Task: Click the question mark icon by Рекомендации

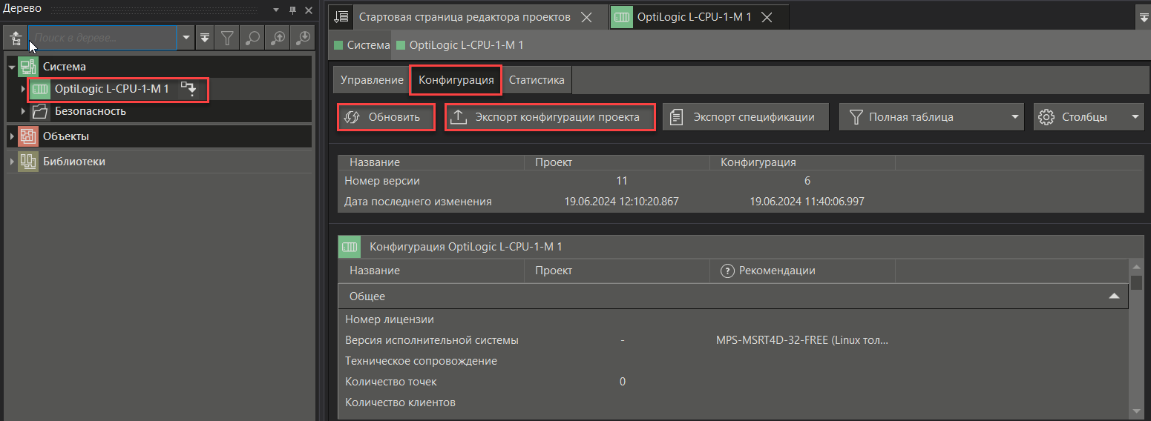Action: point(727,271)
